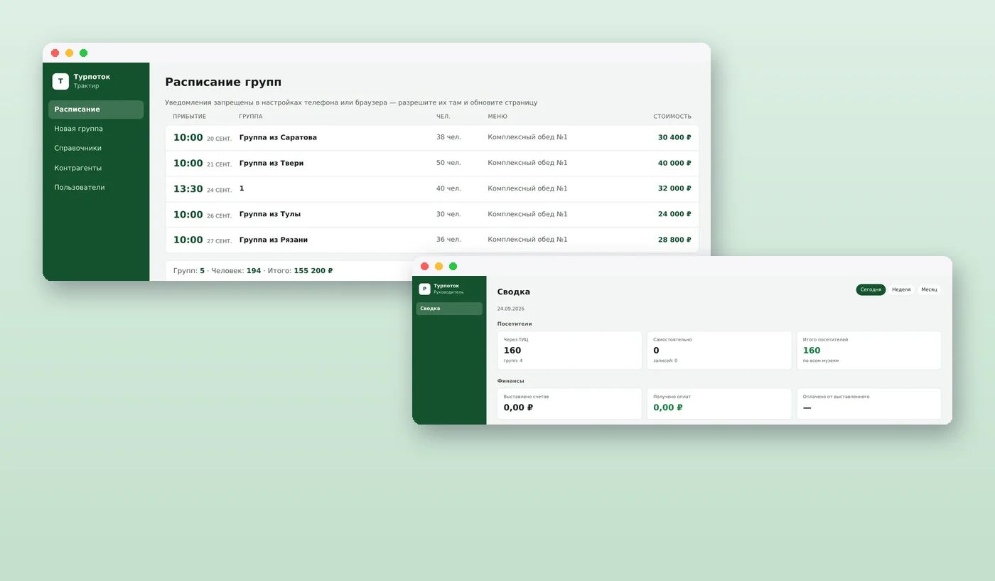This screenshot has height=581, width=995.
Task: Click the 28 800 ₽ cost value
Action: tap(674, 240)
